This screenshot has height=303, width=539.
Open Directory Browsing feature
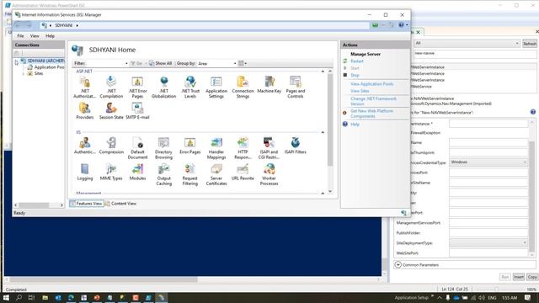[x=164, y=148]
